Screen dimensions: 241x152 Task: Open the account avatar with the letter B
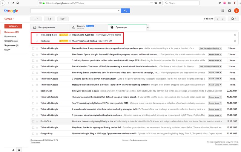click(x=236, y=11)
